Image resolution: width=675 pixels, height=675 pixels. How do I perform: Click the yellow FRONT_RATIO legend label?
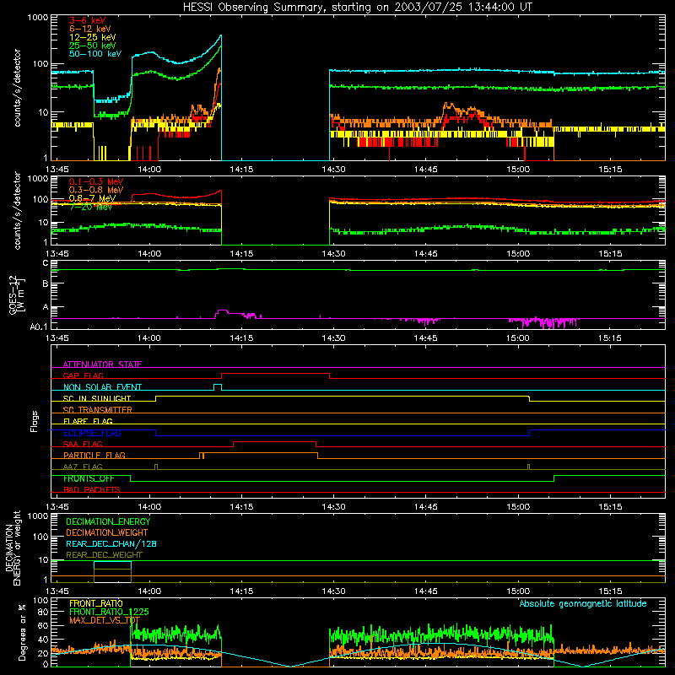(96, 603)
